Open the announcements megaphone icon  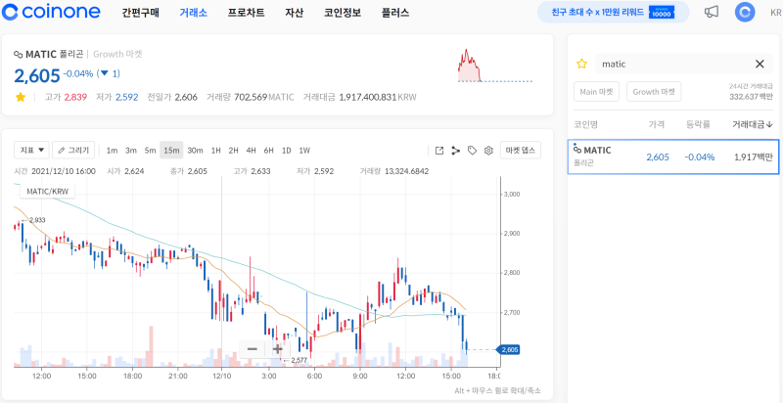click(712, 12)
